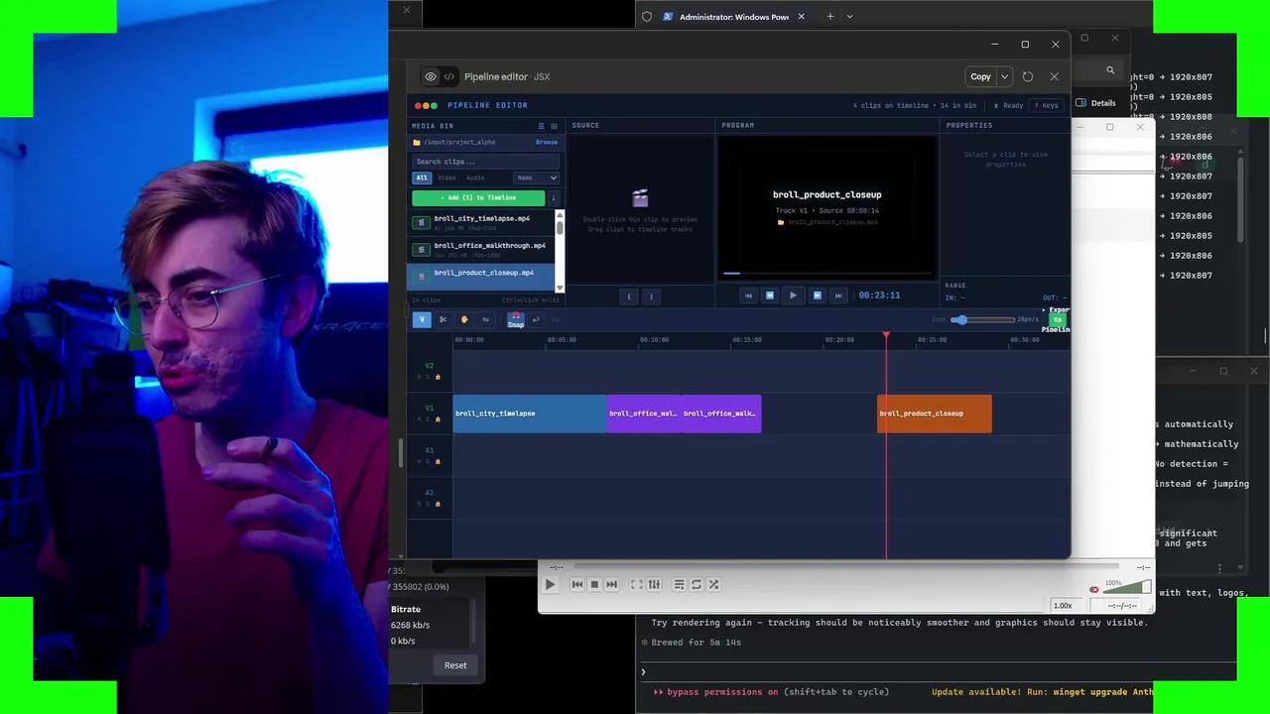Open the Name sort dropdown
Image resolution: width=1270 pixels, height=714 pixels.
(x=536, y=178)
